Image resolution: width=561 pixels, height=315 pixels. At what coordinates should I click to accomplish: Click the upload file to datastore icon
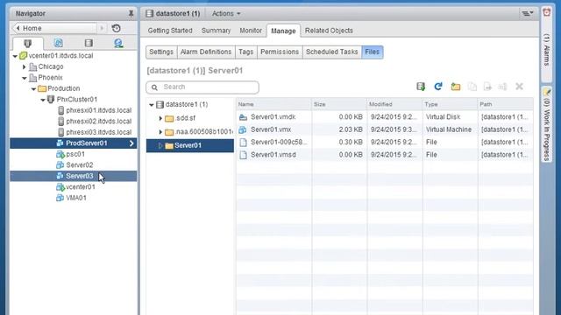click(421, 87)
